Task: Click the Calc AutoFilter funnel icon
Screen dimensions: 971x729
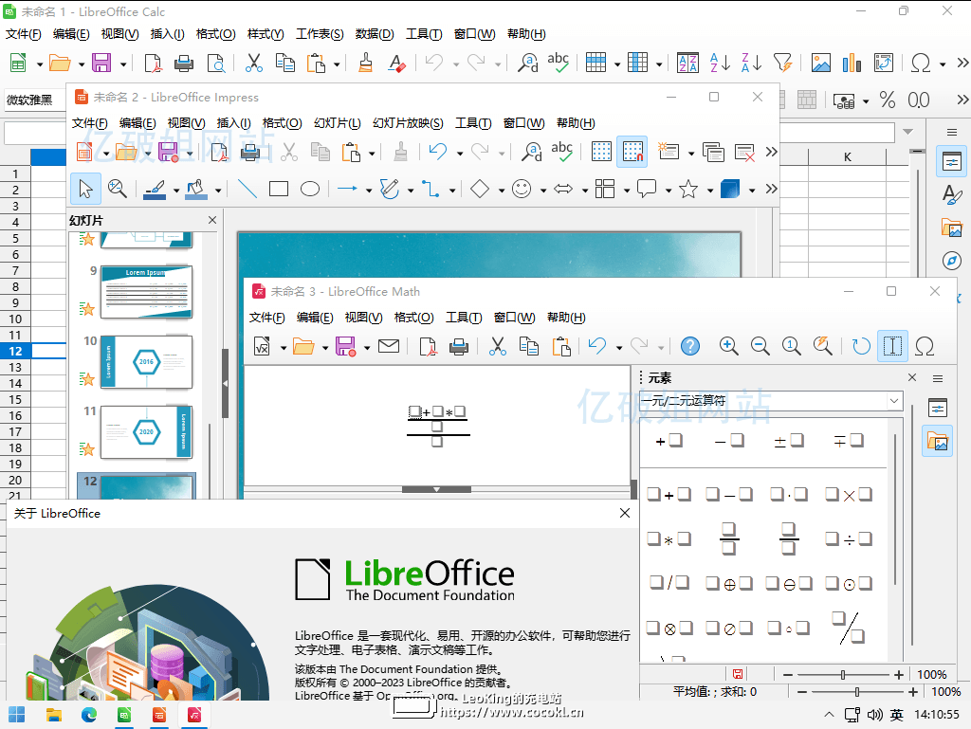Action: (782, 64)
